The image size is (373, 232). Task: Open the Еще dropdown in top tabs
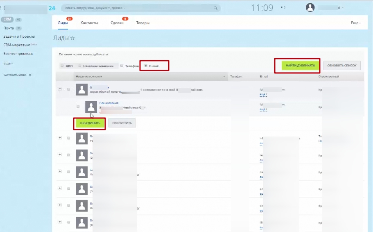coord(356,23)
